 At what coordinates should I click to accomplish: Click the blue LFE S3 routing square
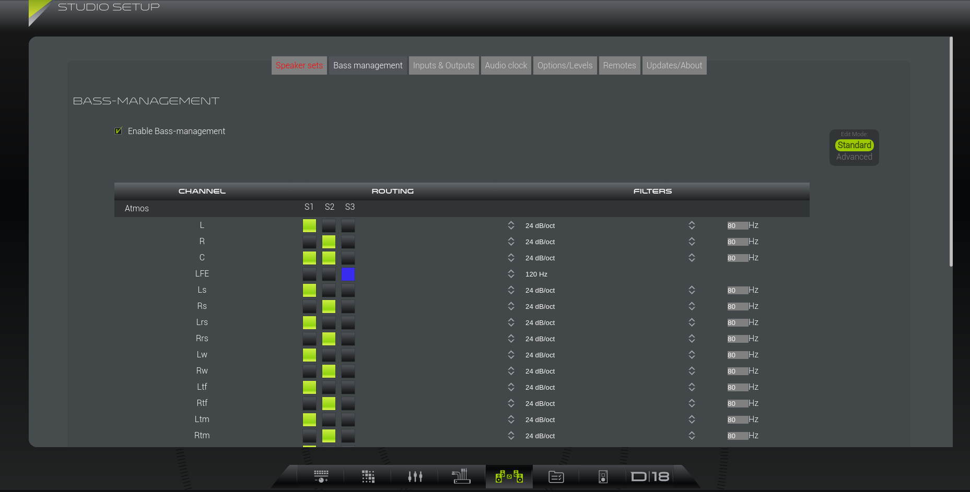point(348,274)
